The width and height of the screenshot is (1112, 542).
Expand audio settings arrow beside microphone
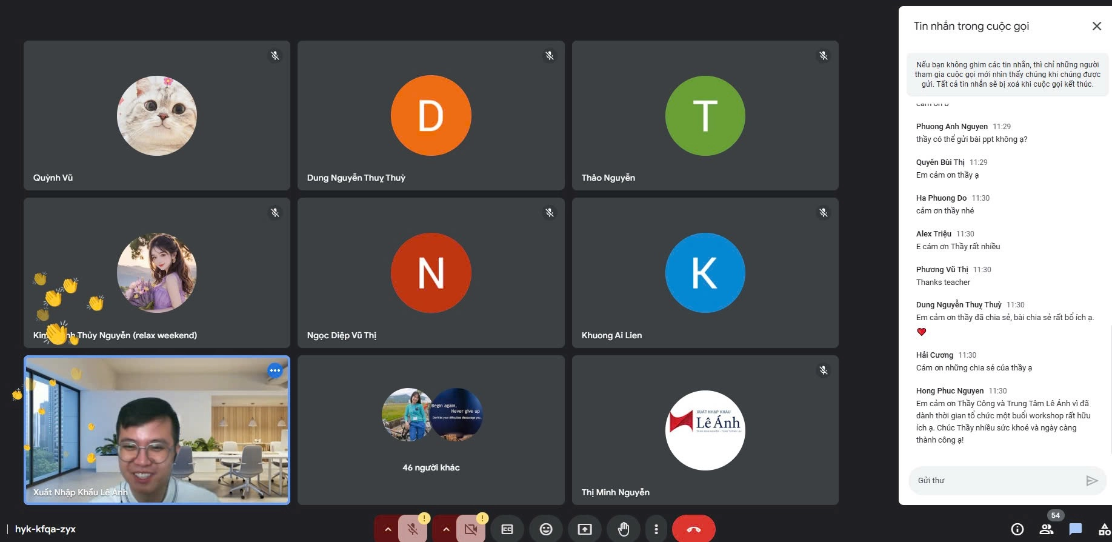pos(388,529)
